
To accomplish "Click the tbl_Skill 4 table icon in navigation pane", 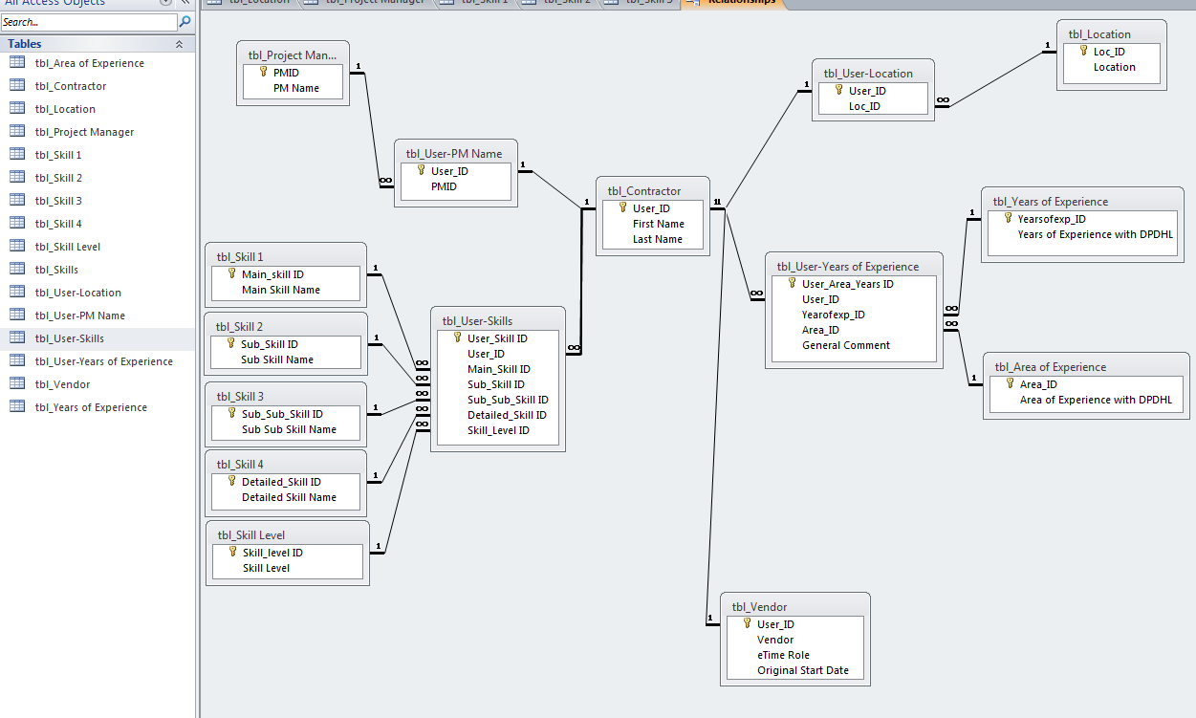I will click(16, 224).
